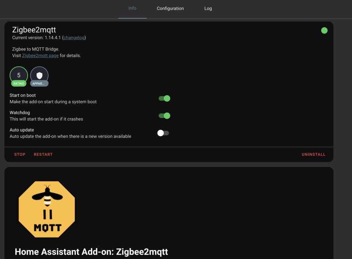Disable the Start on boot toggle
The width and height of the screenshot is (352, 259).
point(164,98)
